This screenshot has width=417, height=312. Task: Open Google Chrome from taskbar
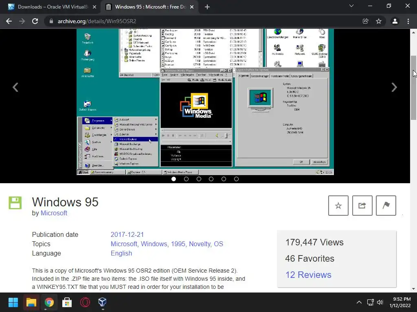tap(49, 302)
